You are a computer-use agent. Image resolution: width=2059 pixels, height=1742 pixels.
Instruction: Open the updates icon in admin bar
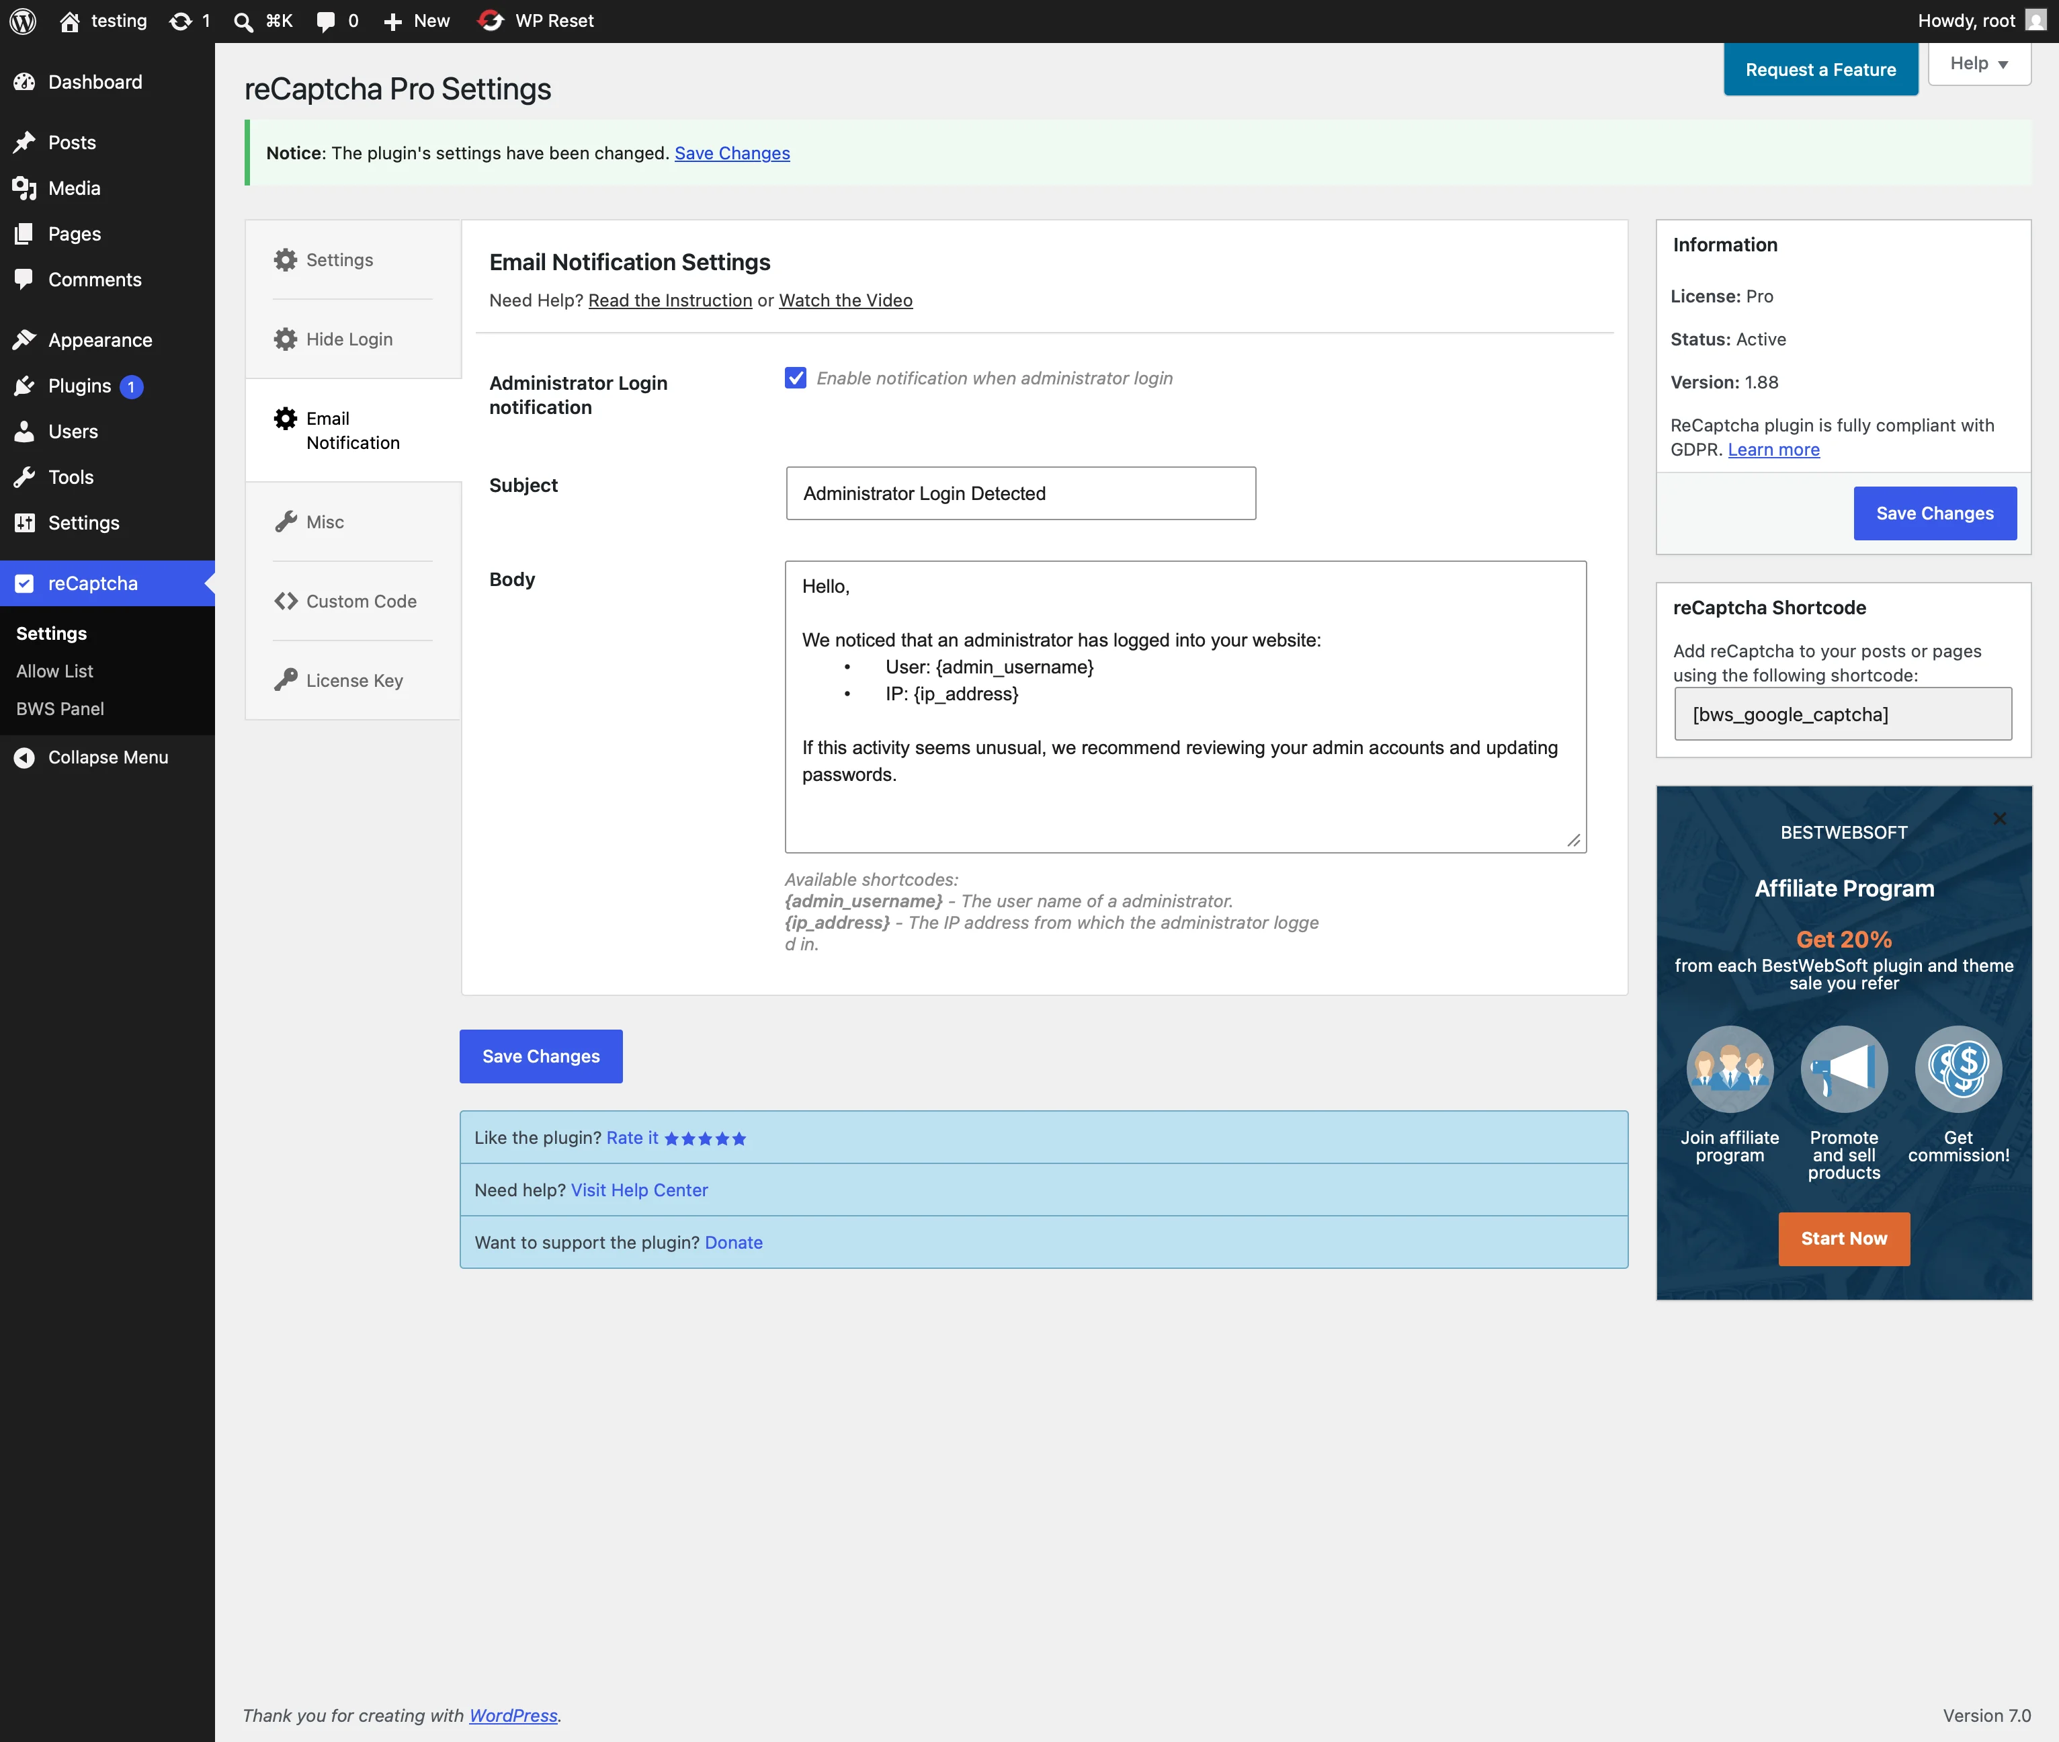point(181,21)
